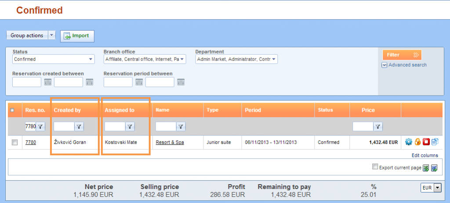
Task: Export to Word using the blue icon
Action: click(x=434, y=167)
